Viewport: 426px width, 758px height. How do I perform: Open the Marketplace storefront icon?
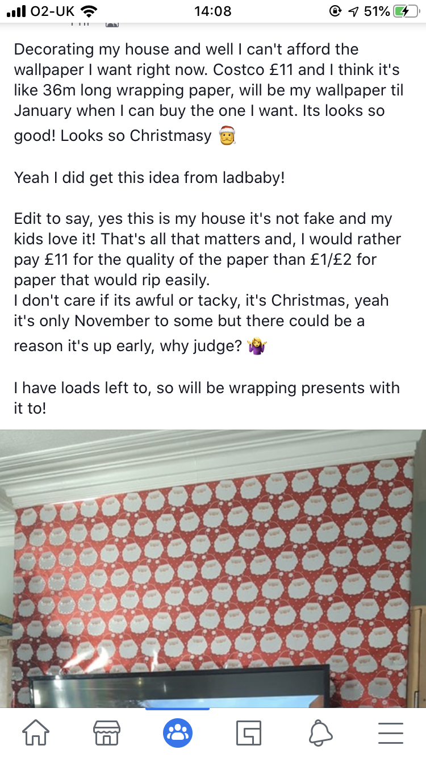coord(106,733)
